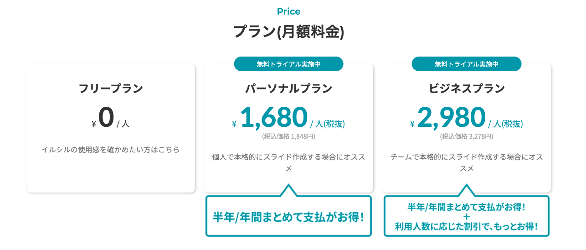Click the プラン(月額料金) heading
The width and height of the screenshot is (586, 250).
coord(288,31)
